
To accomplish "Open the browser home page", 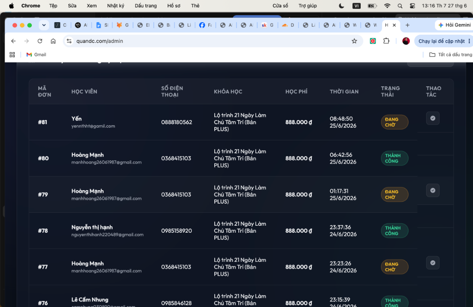I will tap(53, 41).
